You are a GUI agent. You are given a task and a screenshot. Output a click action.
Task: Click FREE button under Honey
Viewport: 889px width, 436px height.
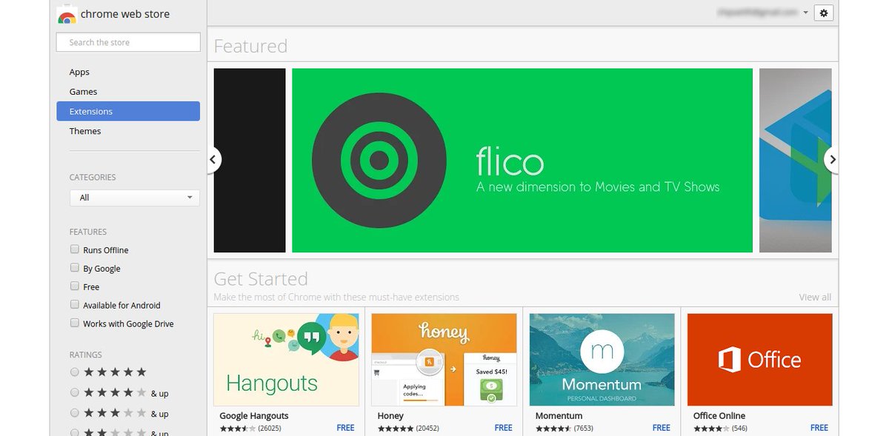point(503,428)
